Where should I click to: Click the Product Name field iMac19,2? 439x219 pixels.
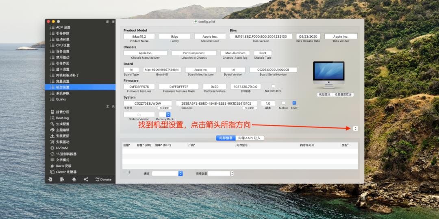tap(139, 37)
